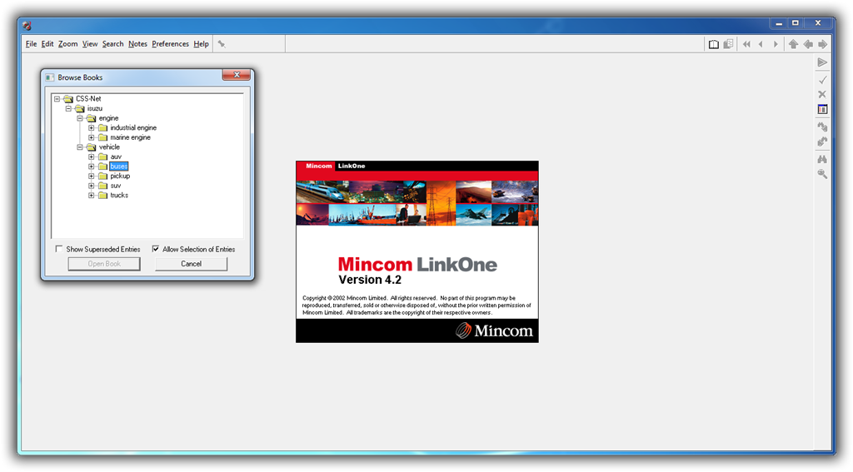The image size is (853, 472).
Task: Open the File menu
Action: pos(31,44)
